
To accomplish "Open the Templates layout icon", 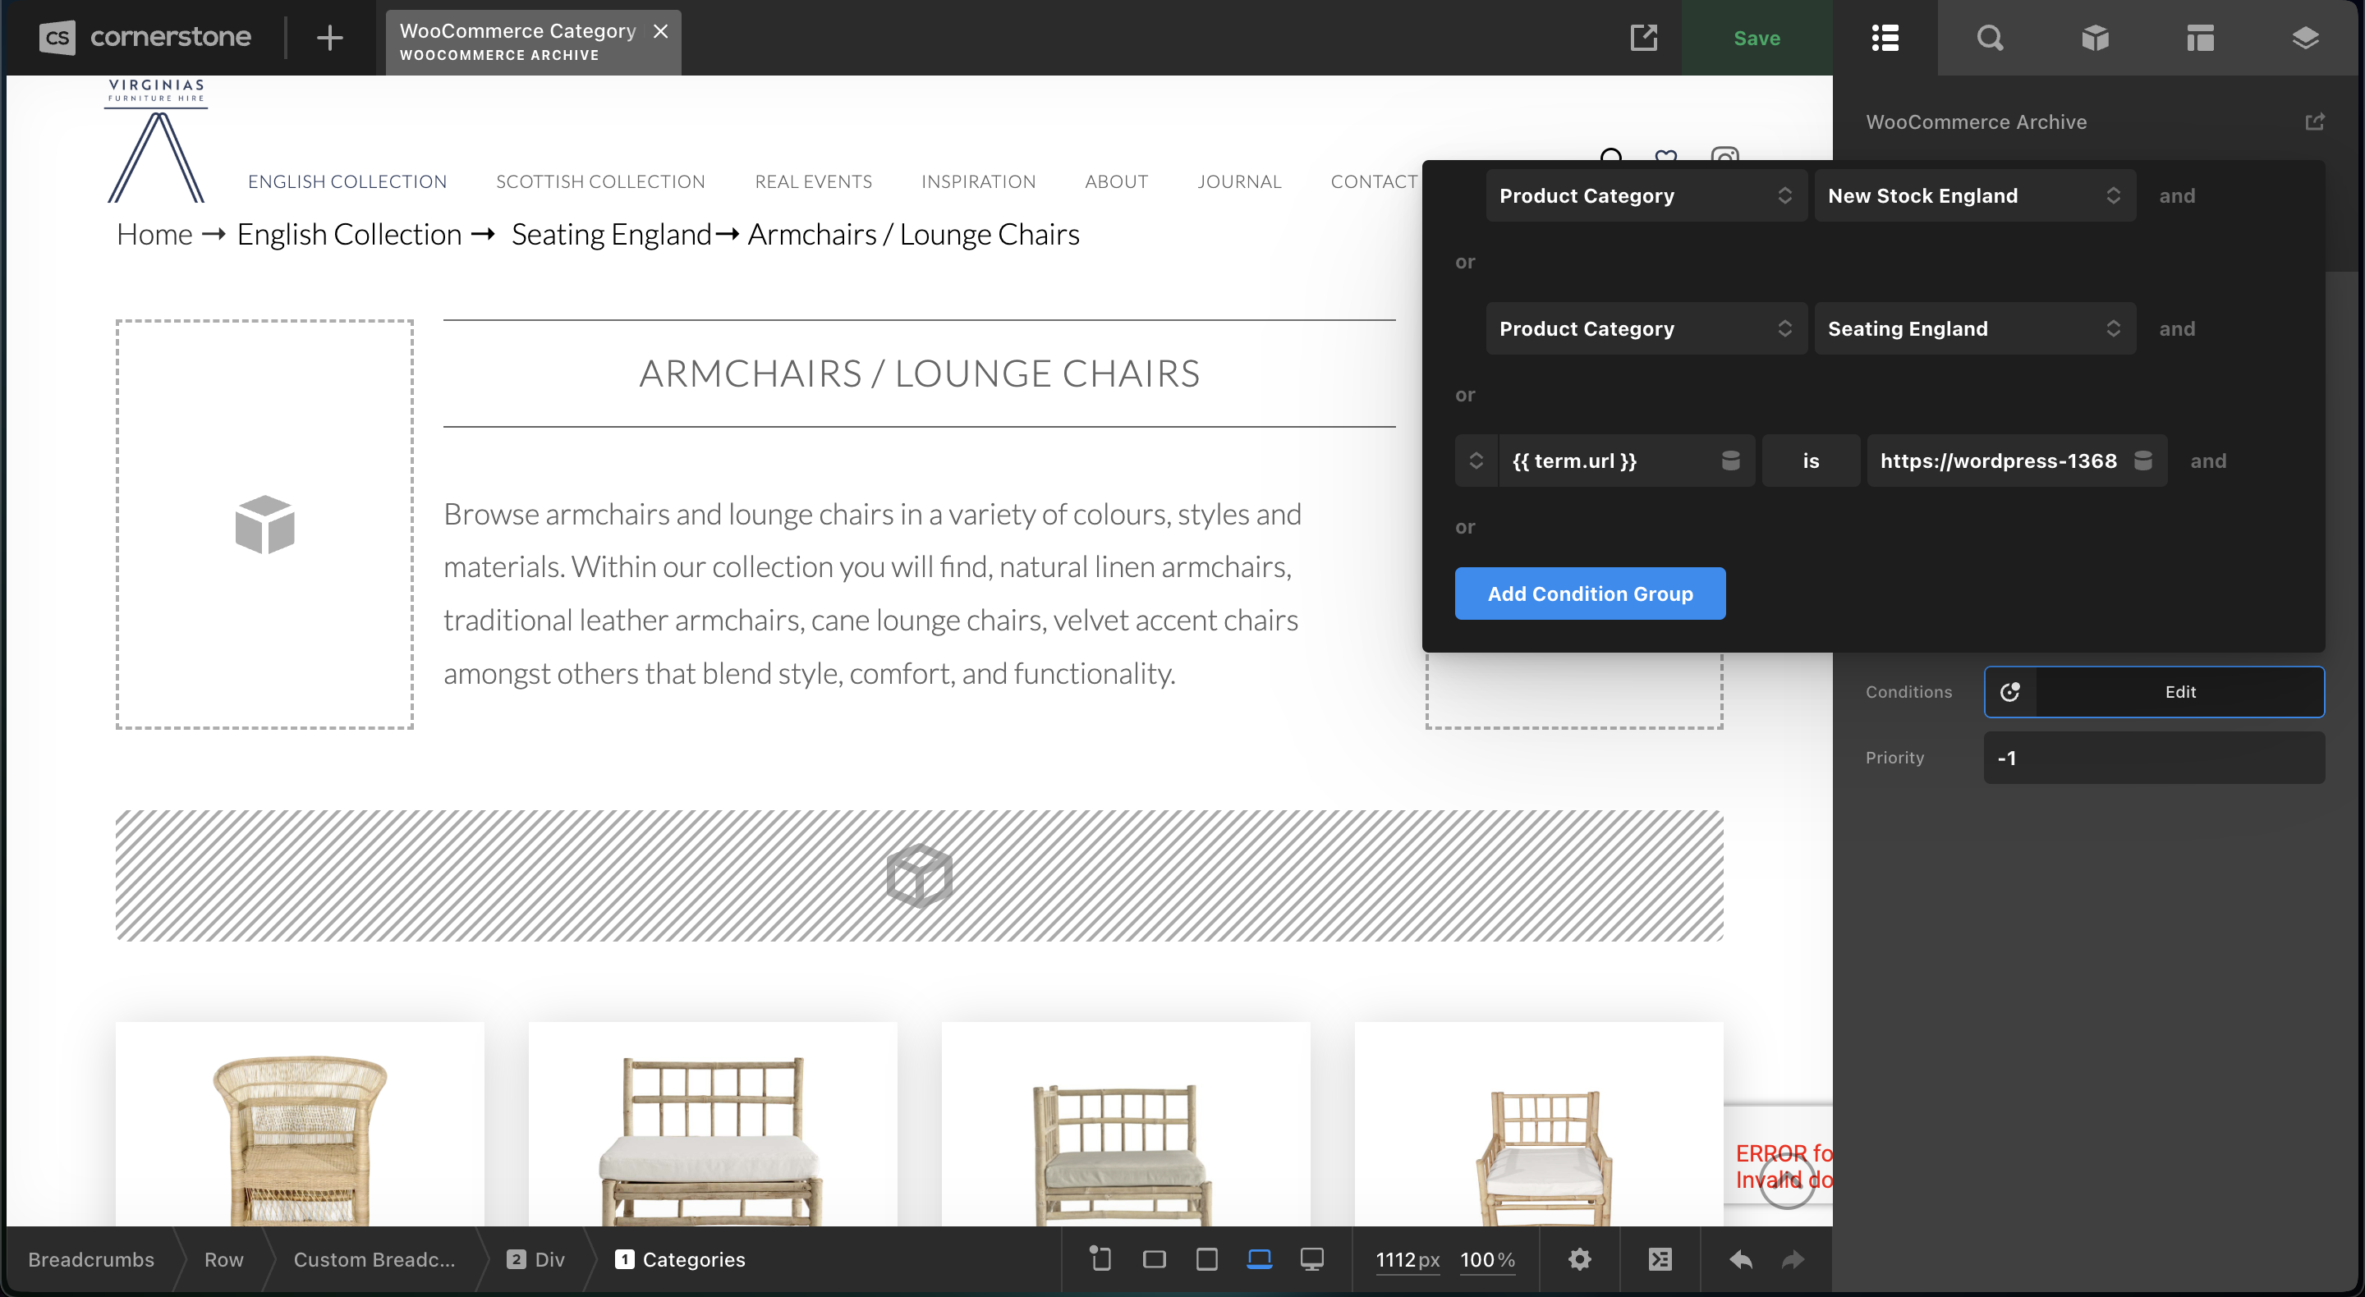I will (x=2201, y=38).
